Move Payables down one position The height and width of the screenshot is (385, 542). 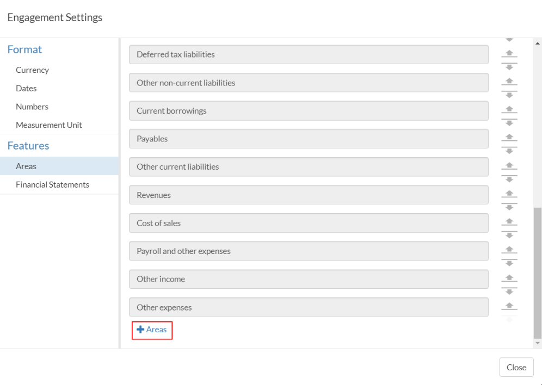509,152
